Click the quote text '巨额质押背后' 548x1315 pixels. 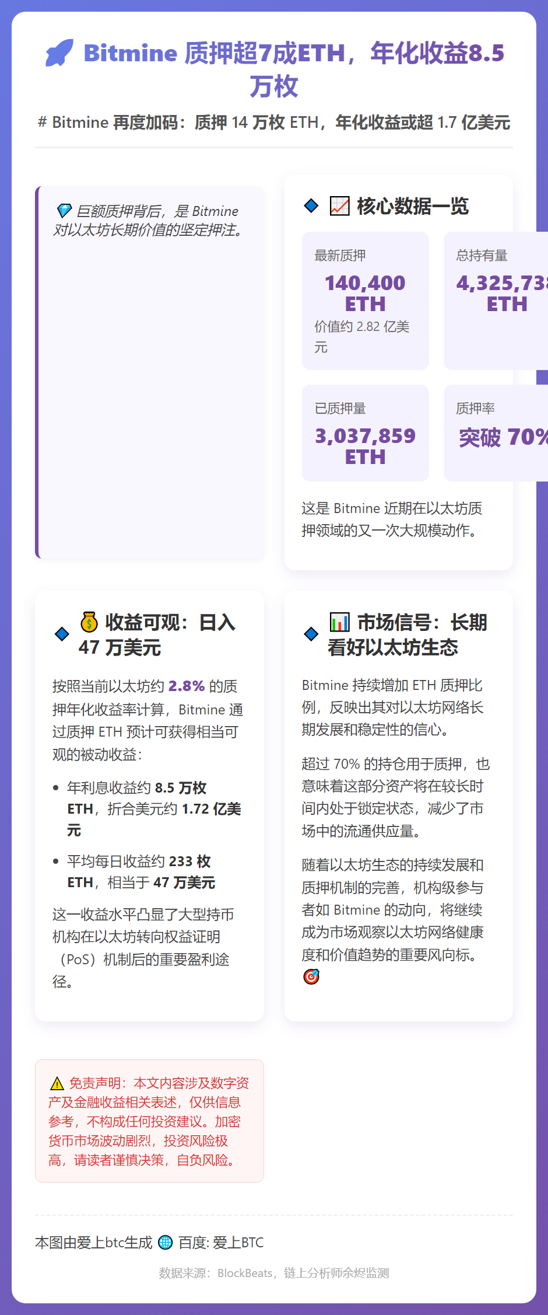(148, 220)
